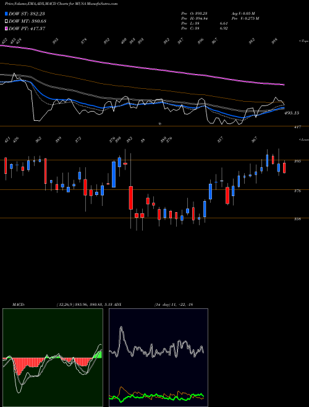Click the last red candlestick on the right
The height and width of the screenshot is (407, 309).
coord(284,167)
